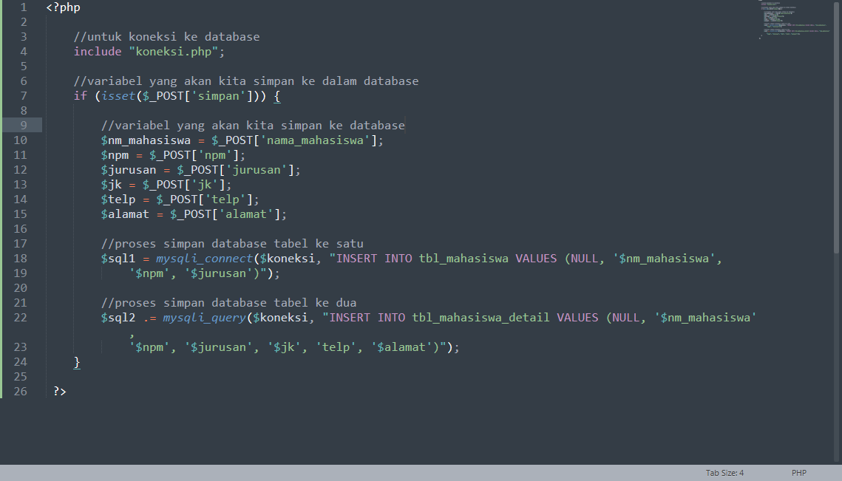Screen dimensions: 842x481
Task: Click line number 1 beside the php tag
Action: [23, 7]
